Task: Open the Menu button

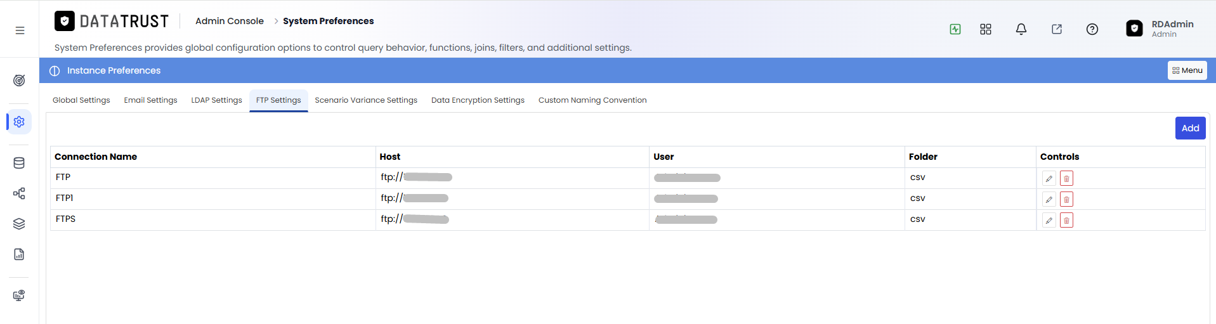Action: coord(1187,70)
